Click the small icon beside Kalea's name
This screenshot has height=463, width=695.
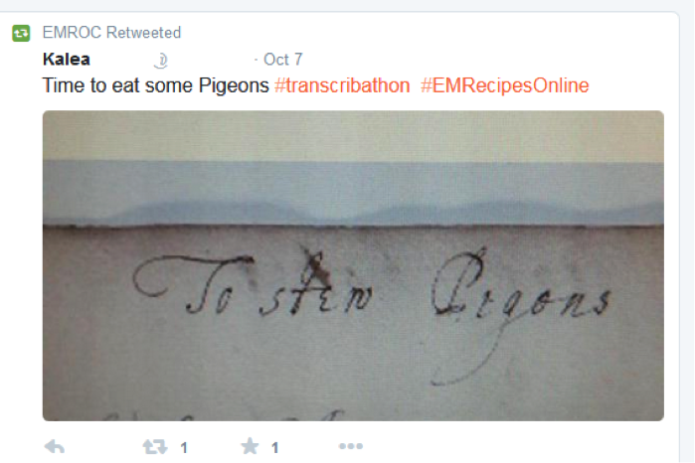[x=161, y=61]
